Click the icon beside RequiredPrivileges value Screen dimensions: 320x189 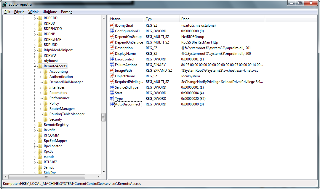pos(112,81)
